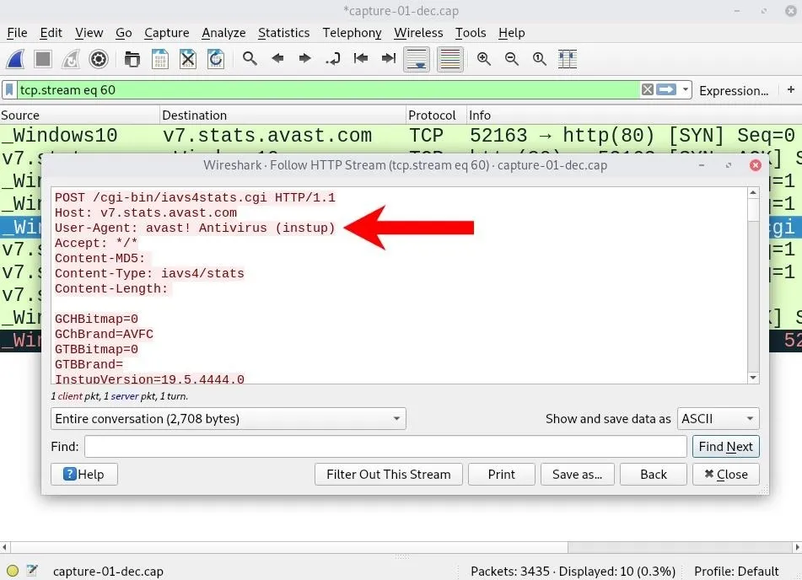Sort packets by Source column header
This screenshot has height=580, width=802.
click(80, 115)
